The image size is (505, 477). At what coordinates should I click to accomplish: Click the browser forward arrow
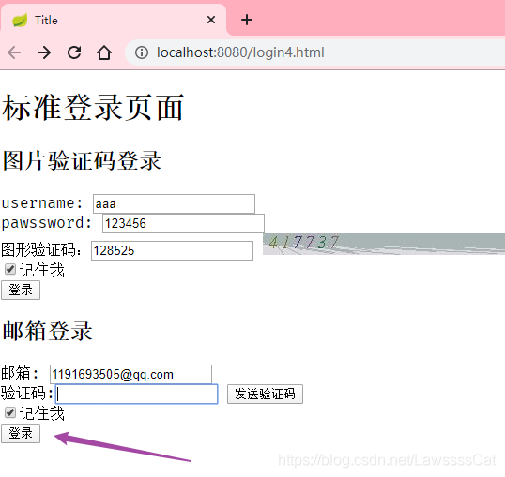(44, 52)
